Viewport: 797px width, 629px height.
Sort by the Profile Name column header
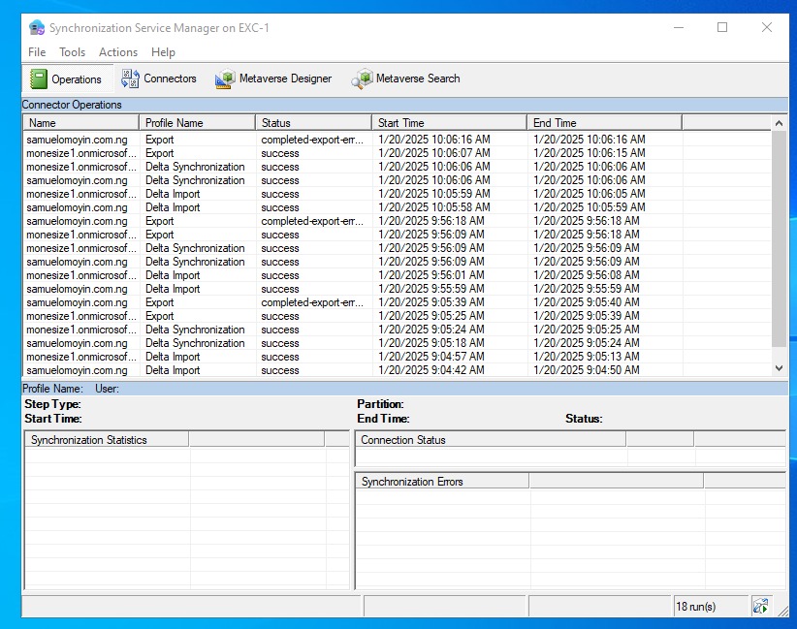click(x=197, y=123)
